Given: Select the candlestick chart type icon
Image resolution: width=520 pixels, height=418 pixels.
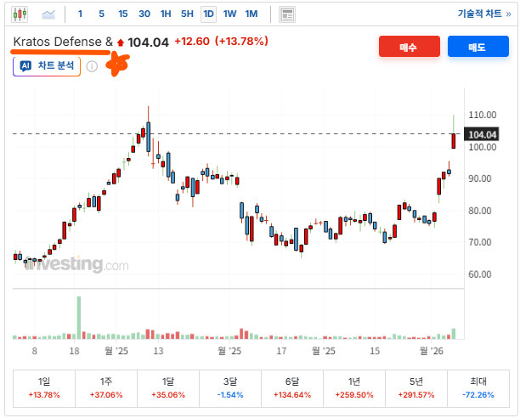Looking at the screenshot, I should (x=20, y=14).
